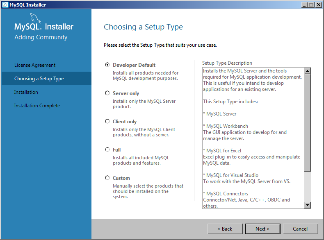Click the description scrollbar up arrow

point(308,71)
